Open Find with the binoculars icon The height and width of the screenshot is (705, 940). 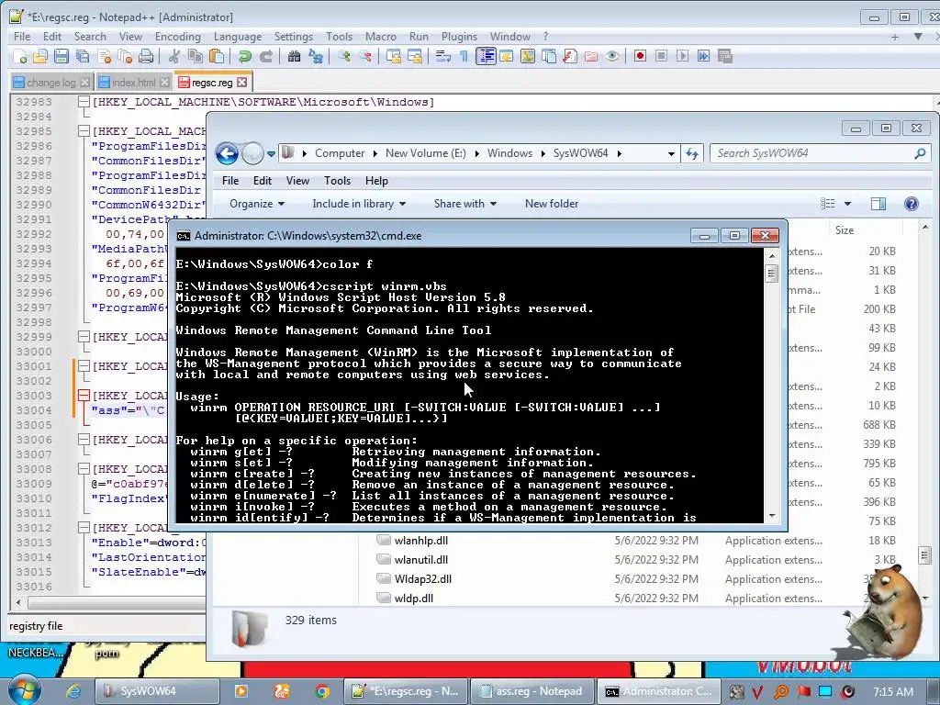click(294, 56)
